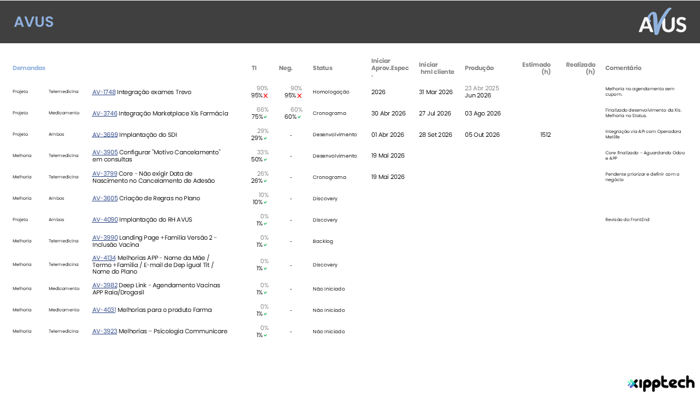Click the Iniciar Aprov.Espec column header
Viewport: 700px width, 394px height.
[x=390, y=68]
